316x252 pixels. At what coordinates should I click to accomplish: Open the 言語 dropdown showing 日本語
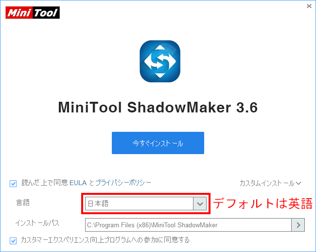tap(146, 204)
